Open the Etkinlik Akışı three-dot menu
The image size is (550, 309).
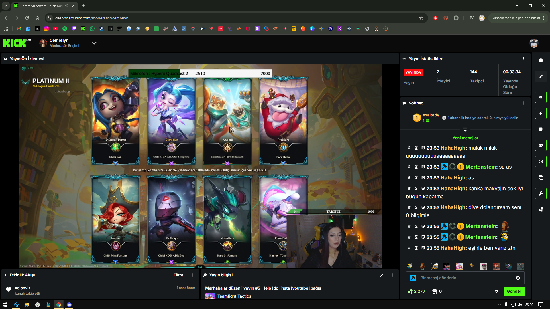192,275
